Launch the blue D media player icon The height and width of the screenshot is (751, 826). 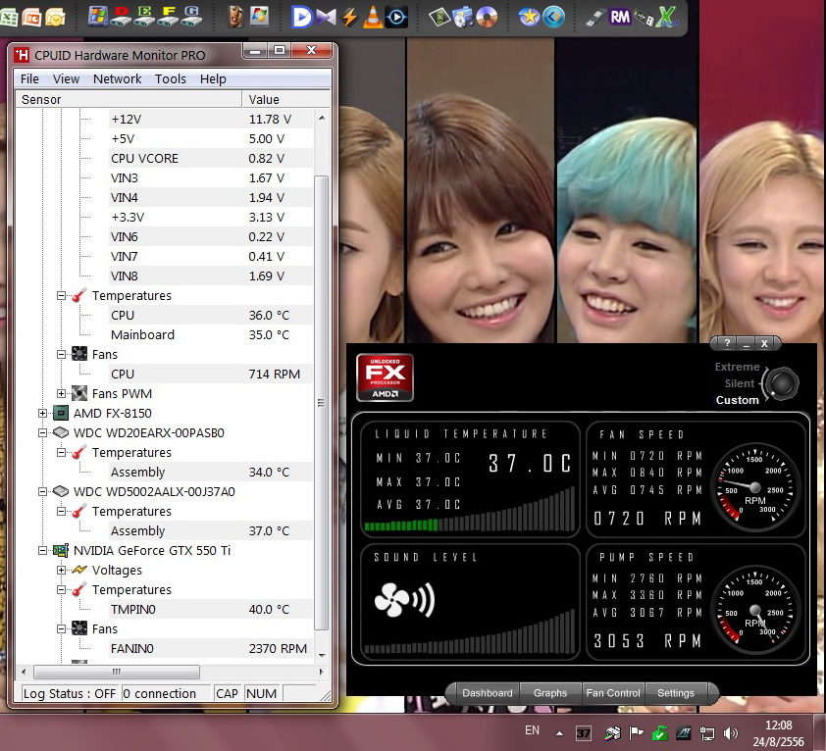pos(302,17)
